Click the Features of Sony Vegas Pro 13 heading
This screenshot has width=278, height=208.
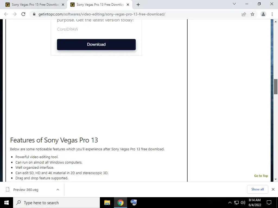tap(54, 140)
